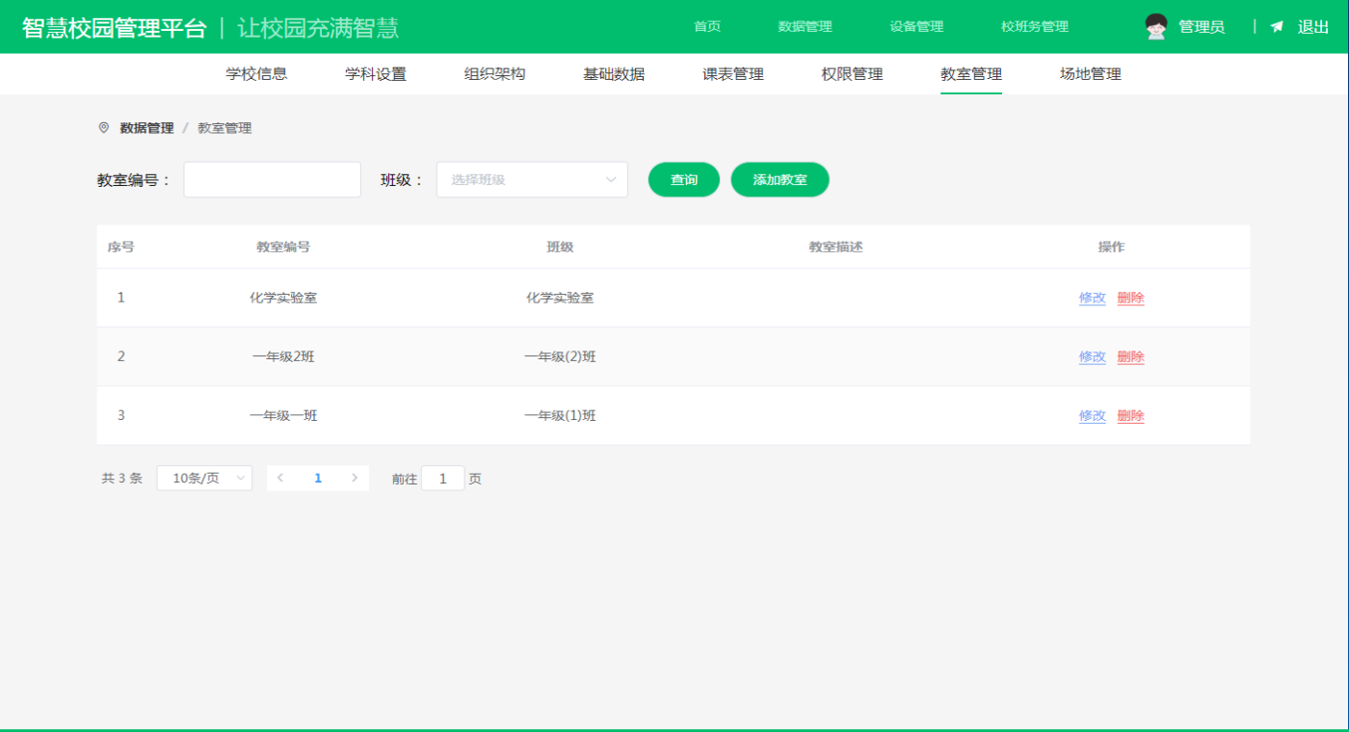
Task: Click the 智慧校园管理平台 title
Action: (x=115, y=28)
